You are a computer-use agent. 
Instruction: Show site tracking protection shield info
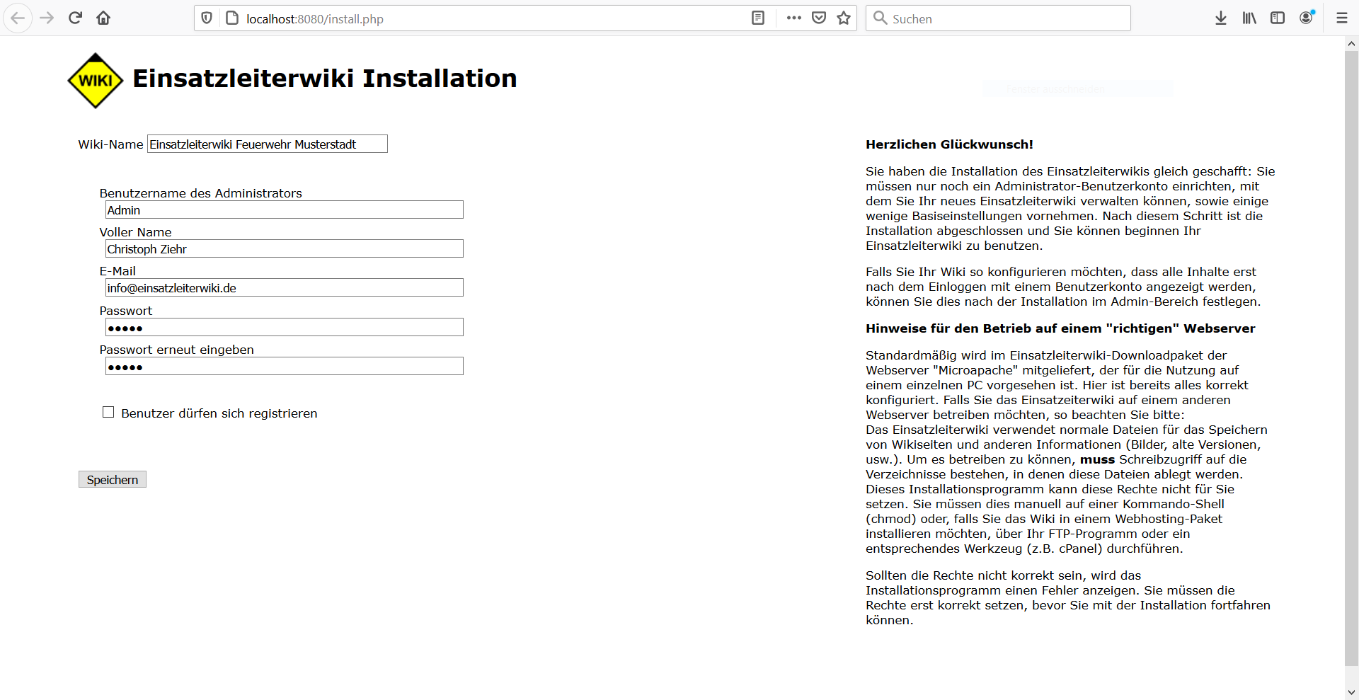click(207, 18)
